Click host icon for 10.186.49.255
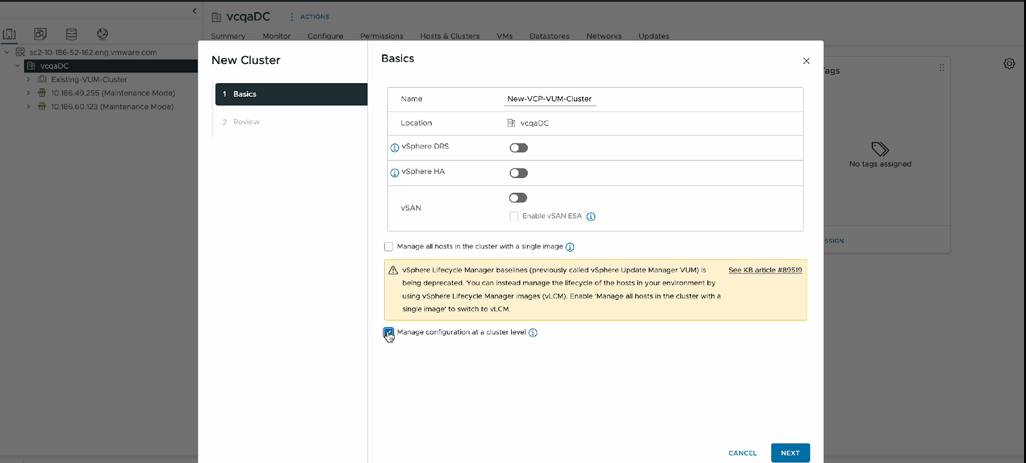This screenshot has width=1026, height=463. [42, 93]
